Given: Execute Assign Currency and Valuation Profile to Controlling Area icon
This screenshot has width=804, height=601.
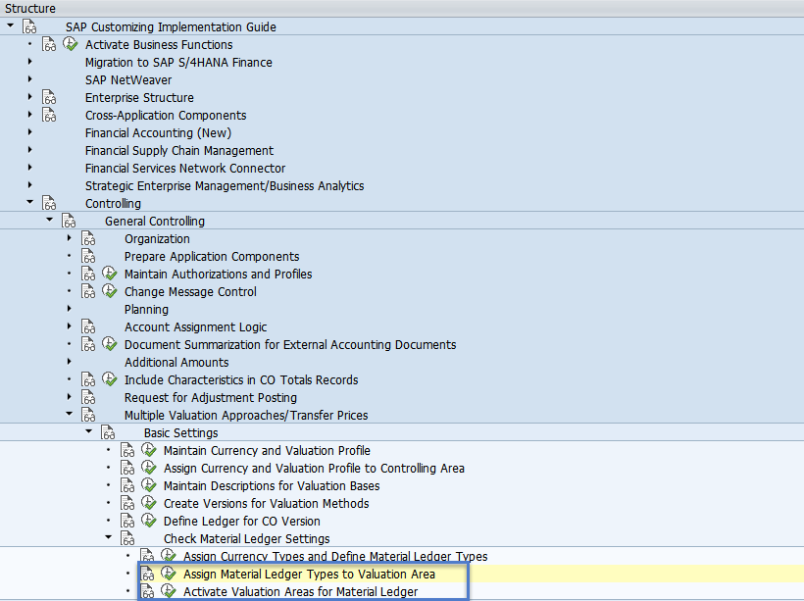Looking at the screenshot, I should coord(149,468).
